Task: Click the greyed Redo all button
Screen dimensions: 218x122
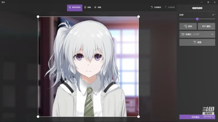Action: tap(169, 7)
